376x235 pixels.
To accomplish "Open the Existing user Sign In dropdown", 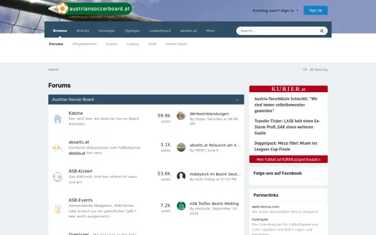I will [276, 11].
